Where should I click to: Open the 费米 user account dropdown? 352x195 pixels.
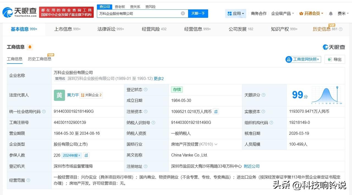pos(343,13)
